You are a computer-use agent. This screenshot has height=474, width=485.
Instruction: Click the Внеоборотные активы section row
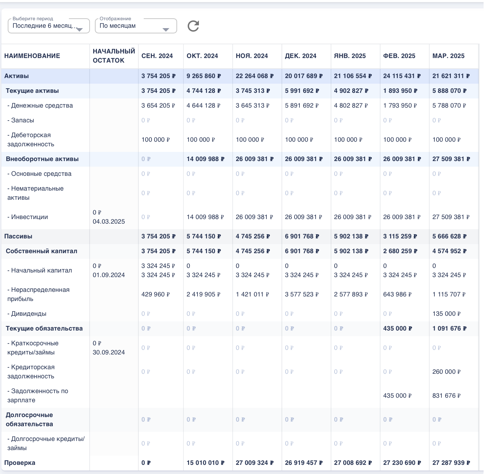click(42, 159)
